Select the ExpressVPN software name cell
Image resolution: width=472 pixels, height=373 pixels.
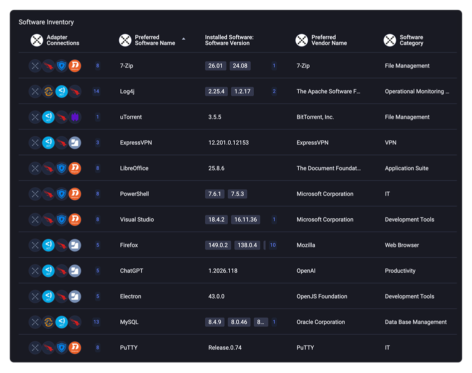click(x=136, y=142)
